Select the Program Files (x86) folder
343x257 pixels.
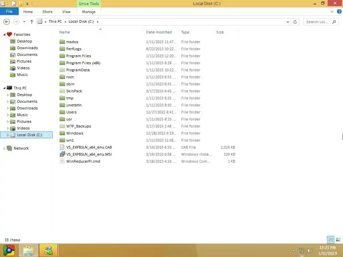83,63
